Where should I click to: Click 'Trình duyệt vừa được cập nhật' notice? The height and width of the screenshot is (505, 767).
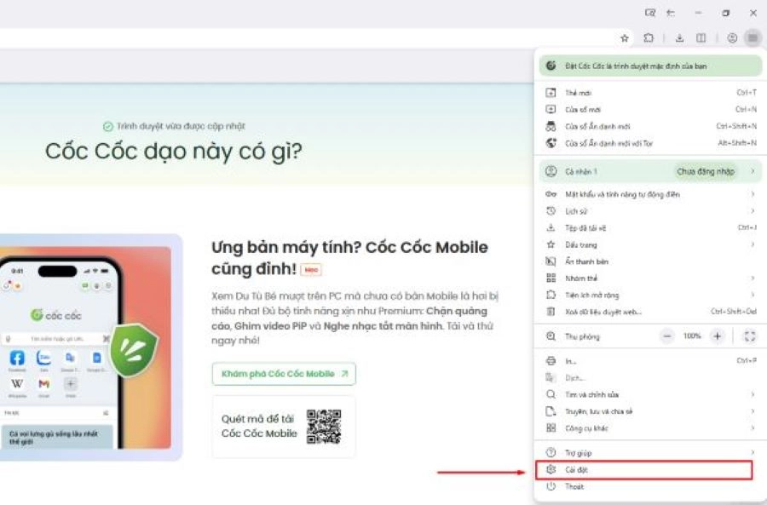(174, 126)
